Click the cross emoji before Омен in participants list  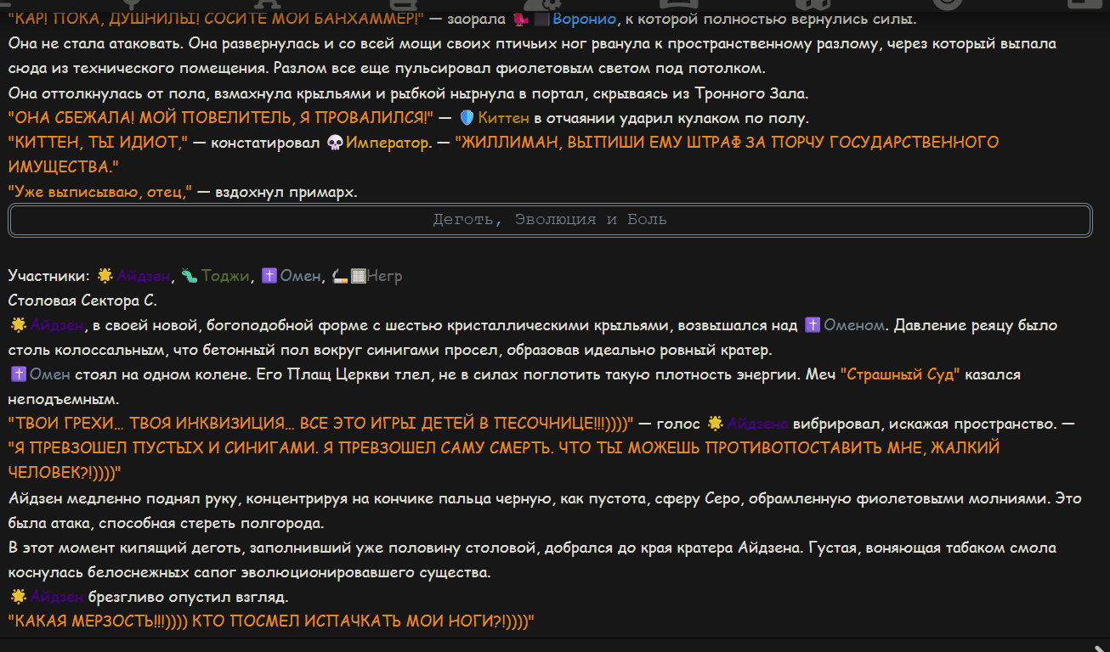[x=269, y=276]
